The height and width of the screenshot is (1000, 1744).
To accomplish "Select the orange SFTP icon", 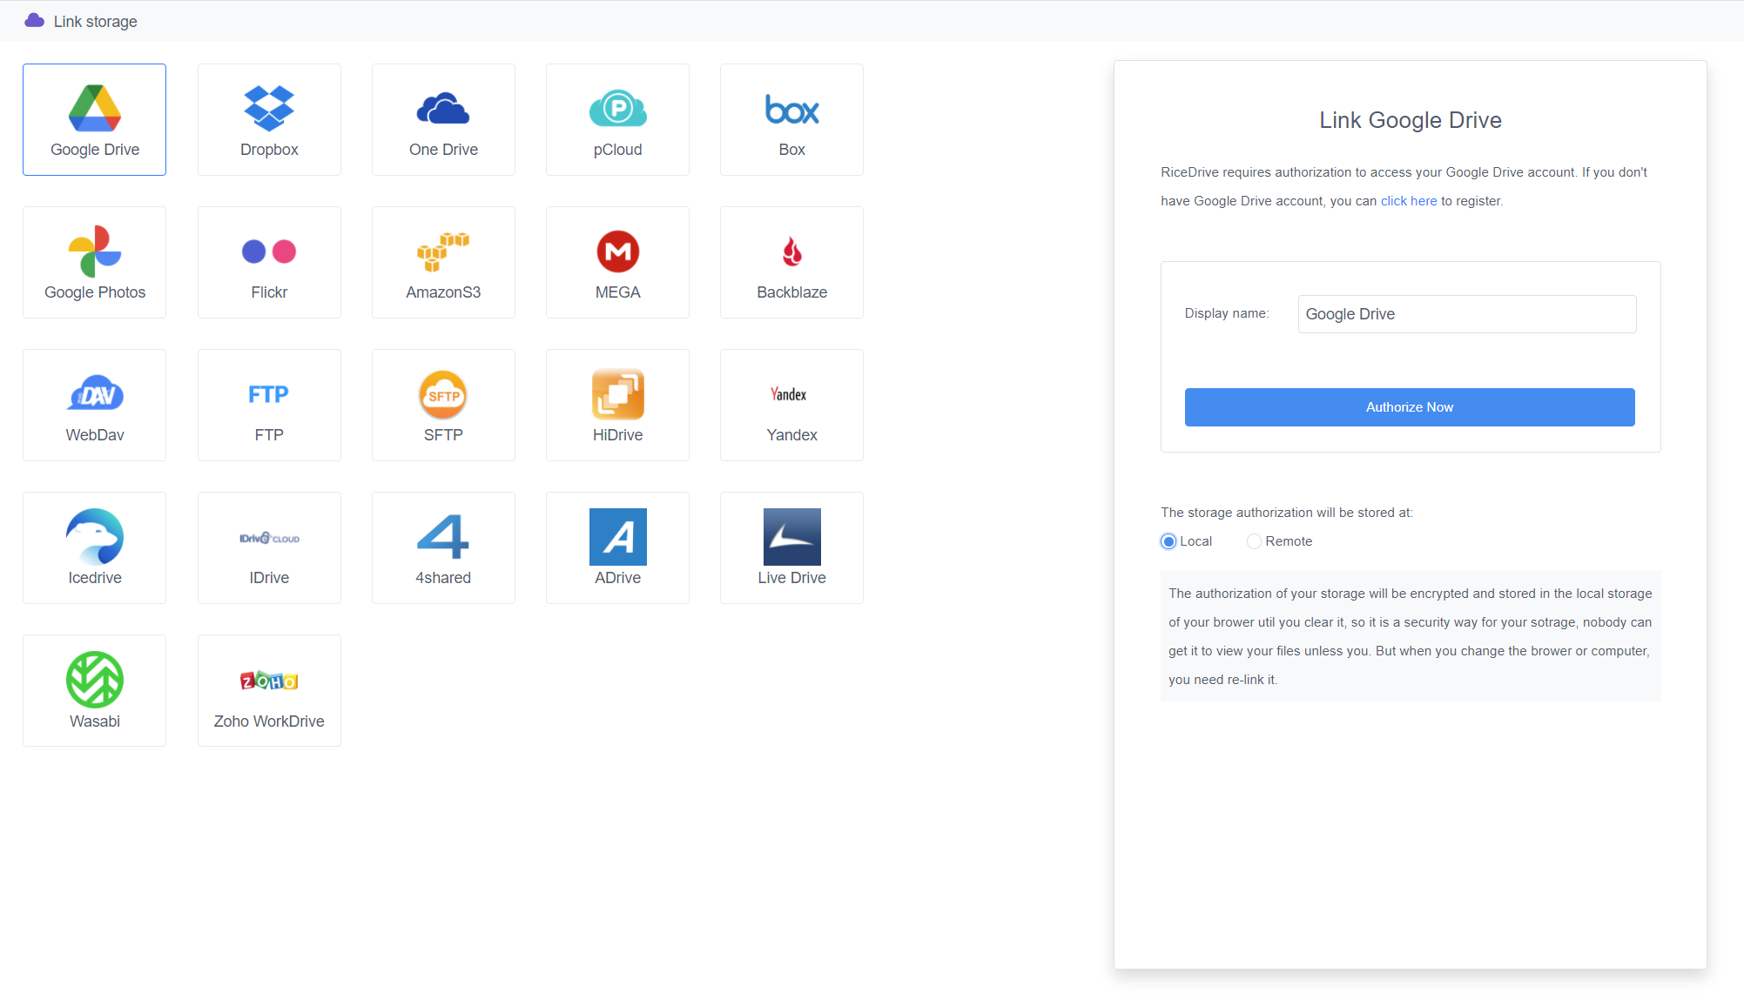I will pyautogui.click(x=443, y=394).
